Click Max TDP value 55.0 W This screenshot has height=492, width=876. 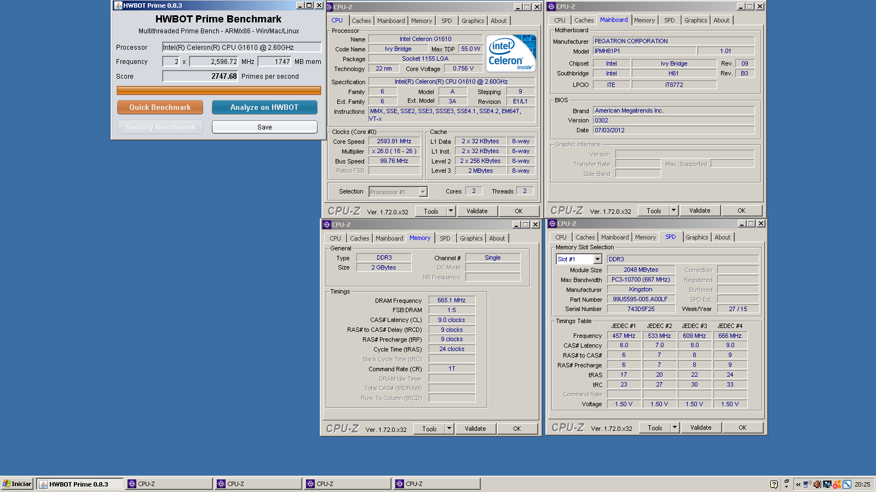pyautogui.click(x=470, y=49)
